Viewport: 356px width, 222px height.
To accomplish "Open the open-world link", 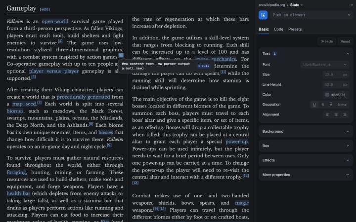I will [55, 22].
